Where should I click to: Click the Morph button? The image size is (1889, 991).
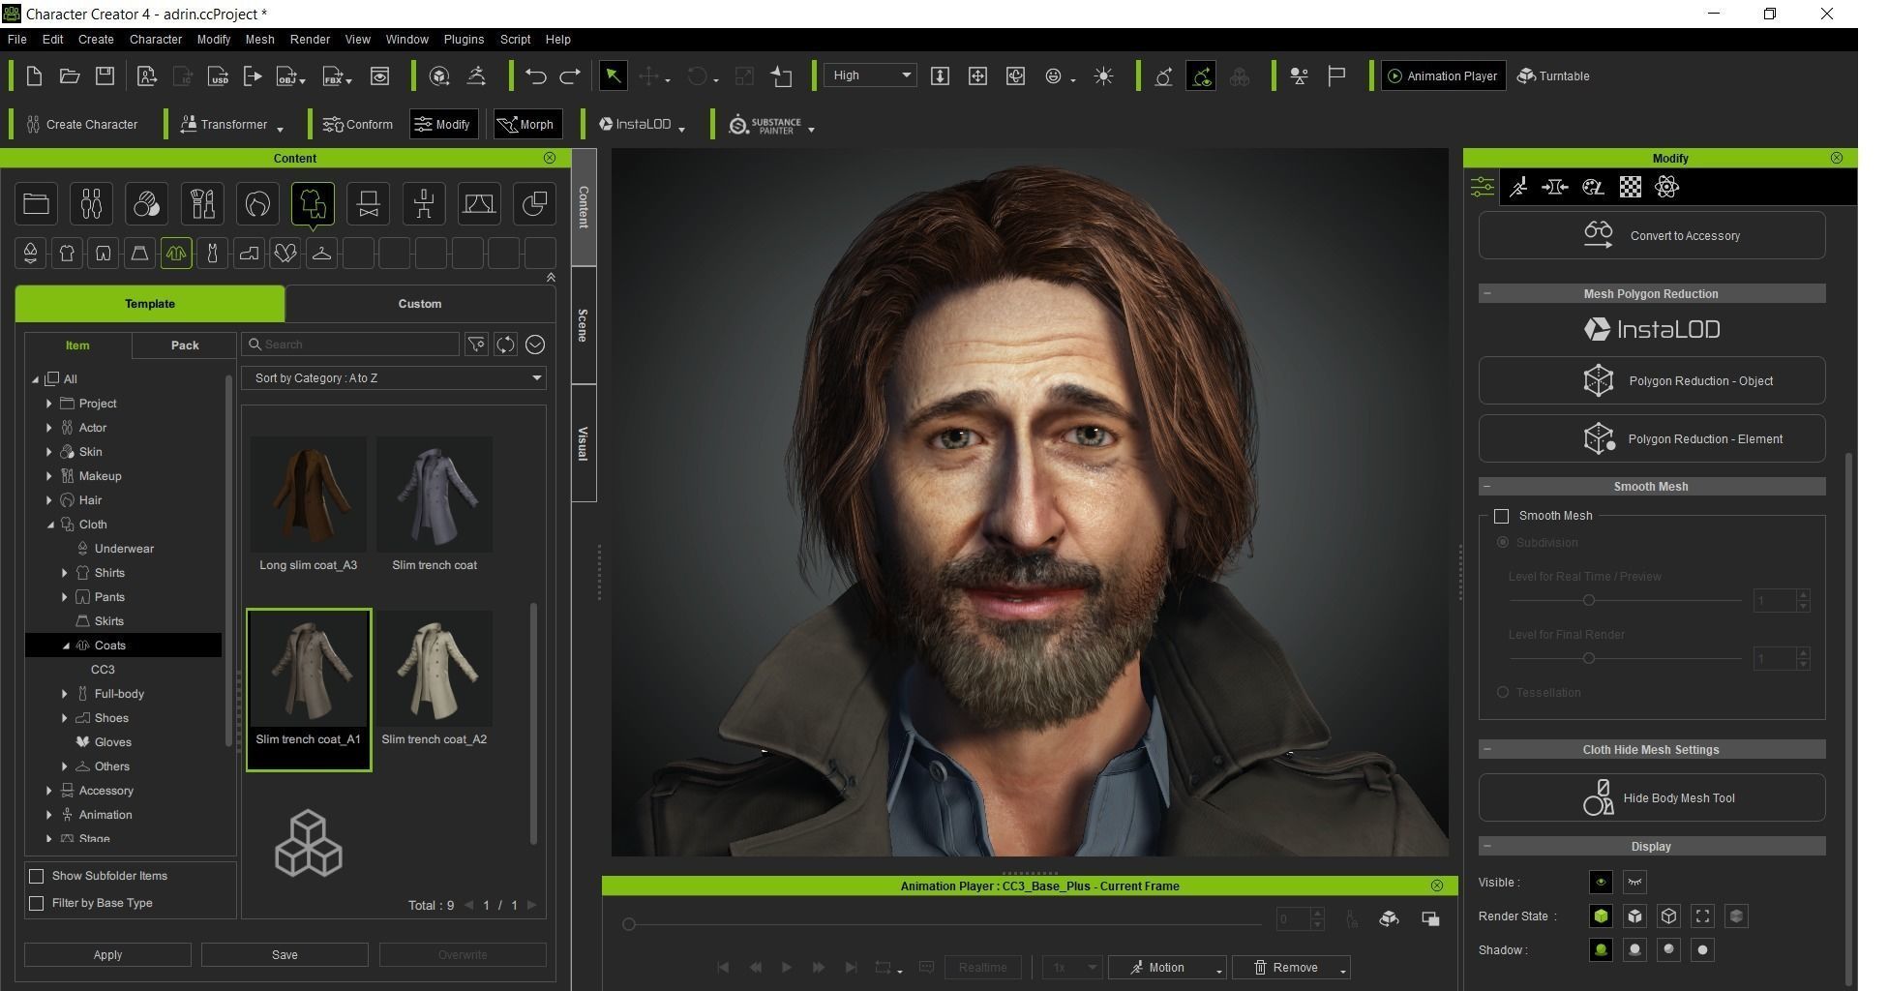coord(528,124)
